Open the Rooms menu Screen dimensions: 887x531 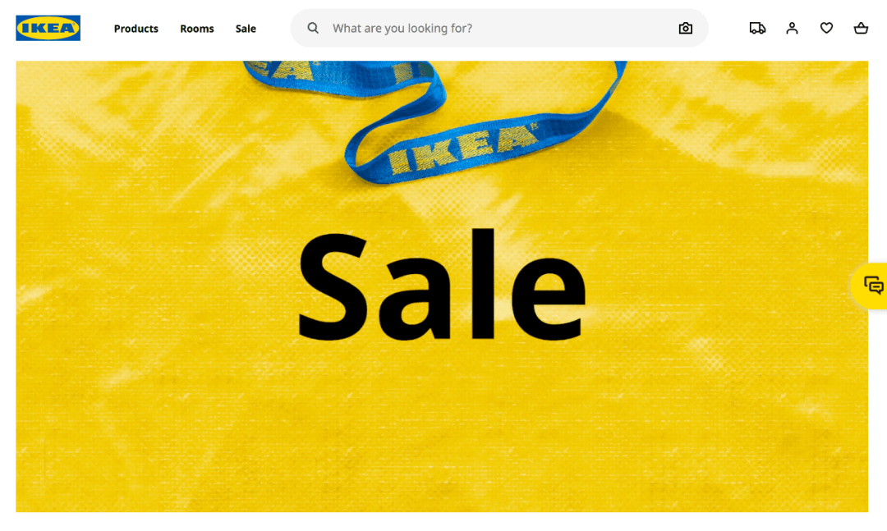197,28
